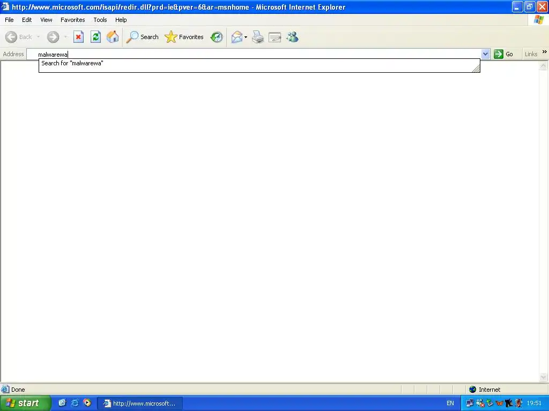Open the address bar dropdown list
The width and height of the screenshot is (549, 411).
(x=485, y=54)
